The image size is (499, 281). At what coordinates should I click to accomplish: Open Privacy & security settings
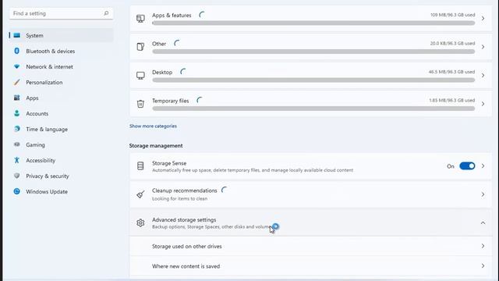tap(61, 176)
